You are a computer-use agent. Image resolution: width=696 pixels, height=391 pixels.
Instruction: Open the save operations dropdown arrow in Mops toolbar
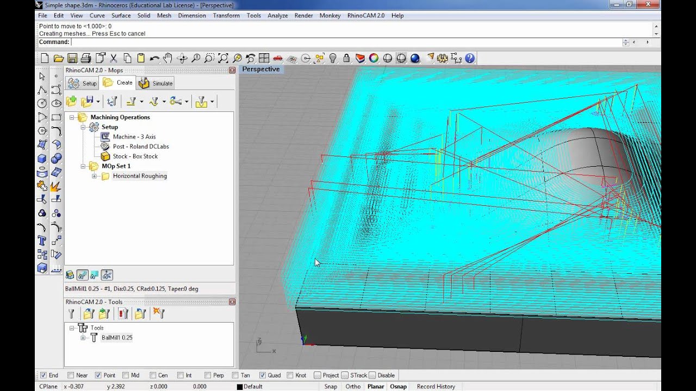[98, 102]
